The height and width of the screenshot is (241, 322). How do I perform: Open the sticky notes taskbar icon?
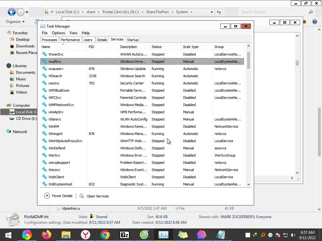183,235
